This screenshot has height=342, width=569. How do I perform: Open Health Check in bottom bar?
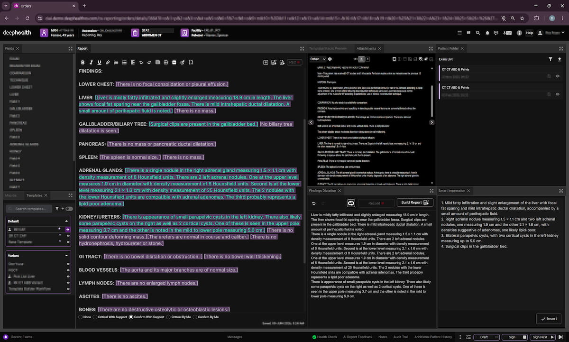pyautogui.click(x=324, y=337)
